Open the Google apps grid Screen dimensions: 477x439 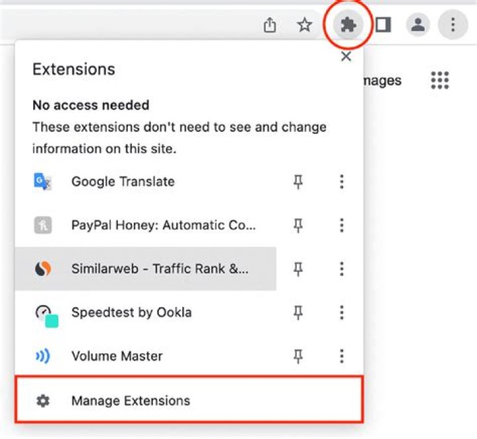pyautogui.click(x=440, y=80)
